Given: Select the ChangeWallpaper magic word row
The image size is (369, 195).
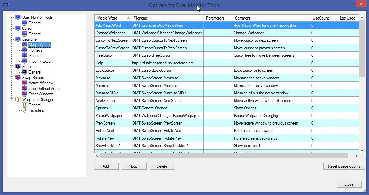Looking at the screenshot, I should (227, 33).
